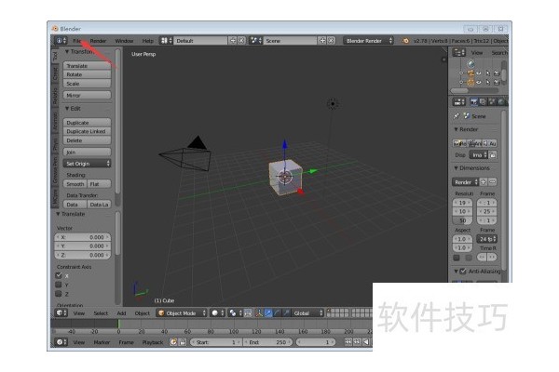Add render preset with plus button
The image size is (559, 372).
pos(484,182)
